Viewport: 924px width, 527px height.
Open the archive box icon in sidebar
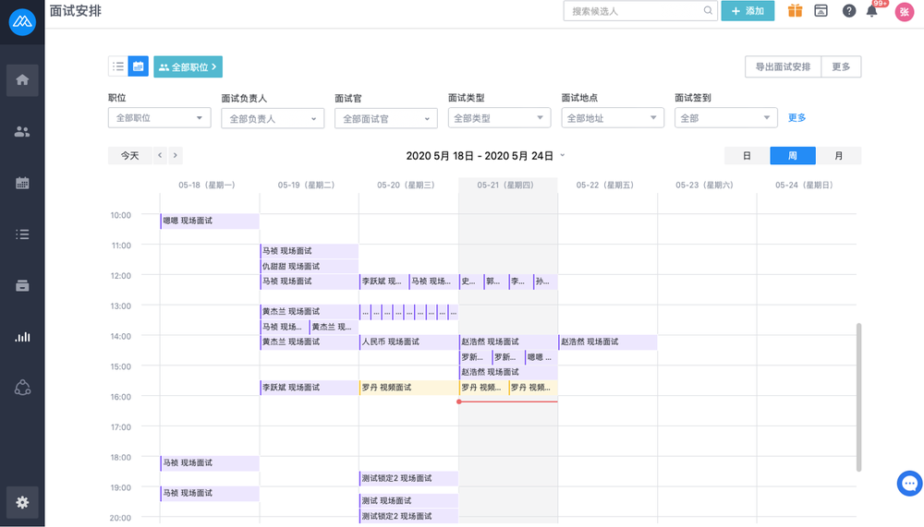coord(22,285)
